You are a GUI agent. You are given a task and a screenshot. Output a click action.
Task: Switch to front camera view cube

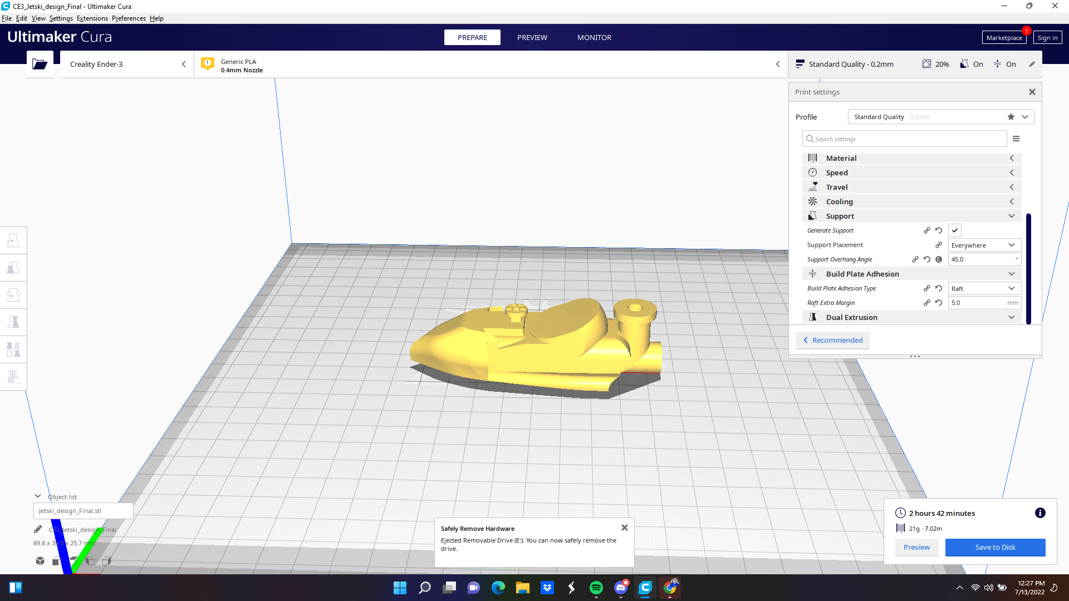[56, 561]
